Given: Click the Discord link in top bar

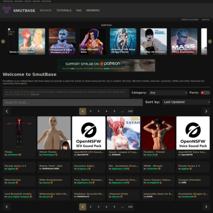Looking at the screenshot, I should point(36,1).
